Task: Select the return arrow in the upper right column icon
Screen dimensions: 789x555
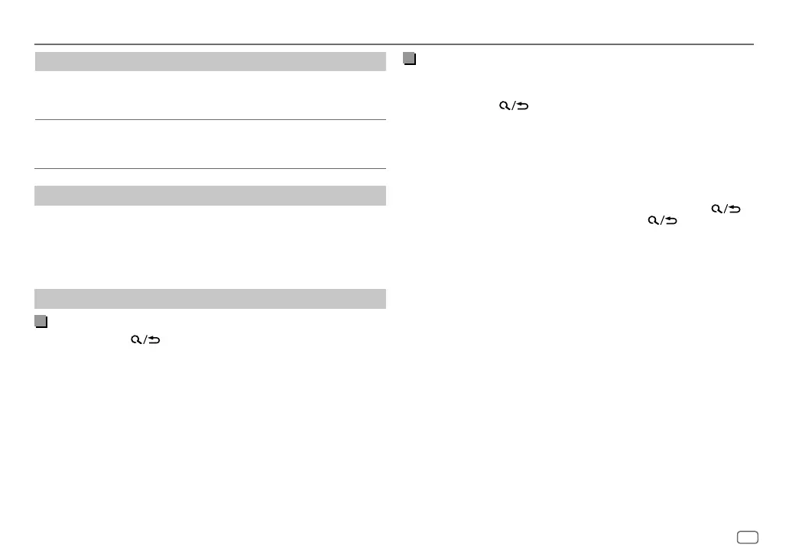Action: click(522, 105)
